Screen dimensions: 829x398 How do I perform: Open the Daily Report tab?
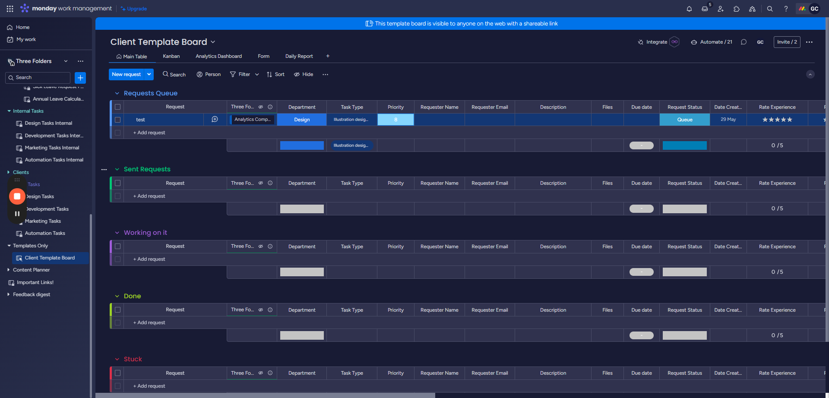point(299,56)
